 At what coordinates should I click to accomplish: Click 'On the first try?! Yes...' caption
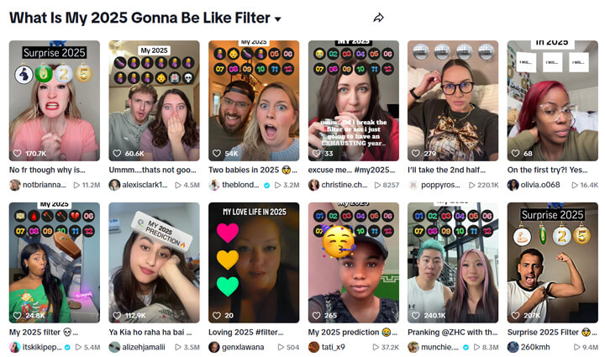[548, 170]
